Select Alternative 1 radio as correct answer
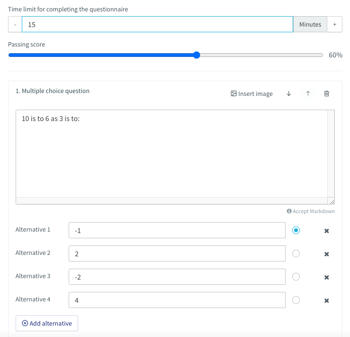The height and width of the screenshot is (337, 350). [x=296, y=230]
